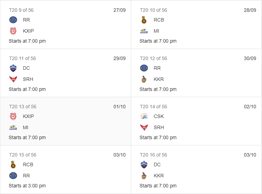Image resolution: width=262 pixels, height=194 pixels.
Task: Select the 28/09 date on match 10
Action: coord(250,10)
